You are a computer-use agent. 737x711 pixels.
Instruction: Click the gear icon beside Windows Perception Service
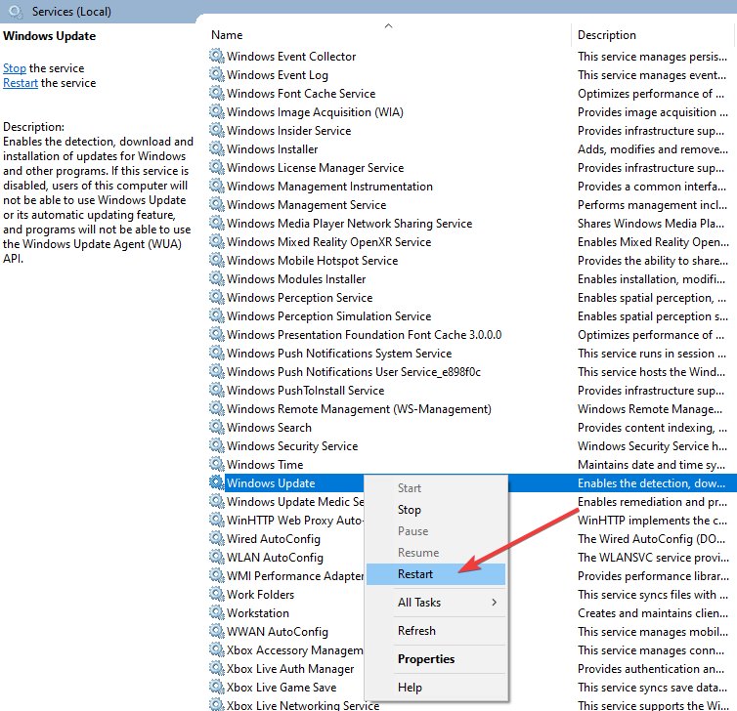216,297
